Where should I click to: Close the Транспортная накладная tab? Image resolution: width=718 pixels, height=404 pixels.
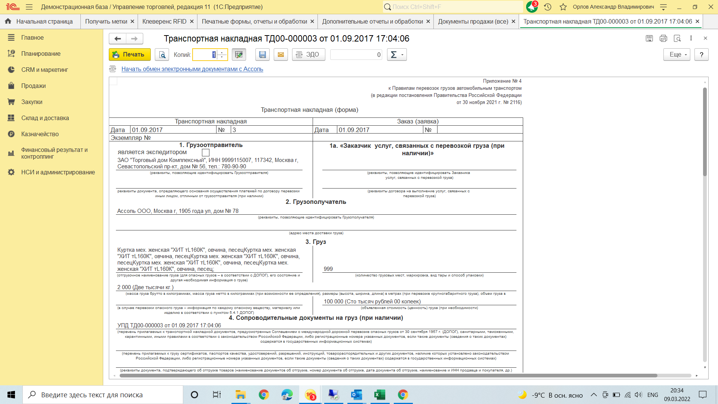coord(697,21)
